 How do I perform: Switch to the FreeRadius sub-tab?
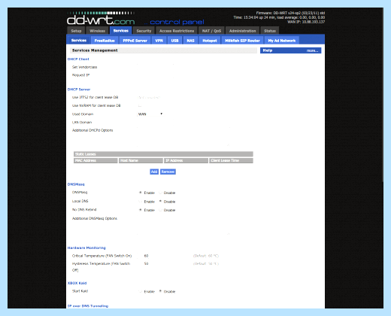tap(105, 41)
